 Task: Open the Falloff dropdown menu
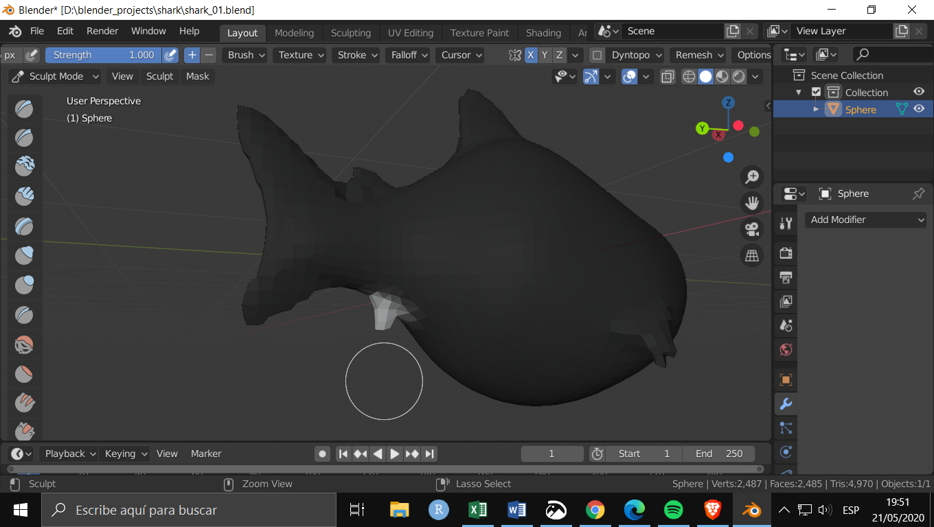pos(407,55)
